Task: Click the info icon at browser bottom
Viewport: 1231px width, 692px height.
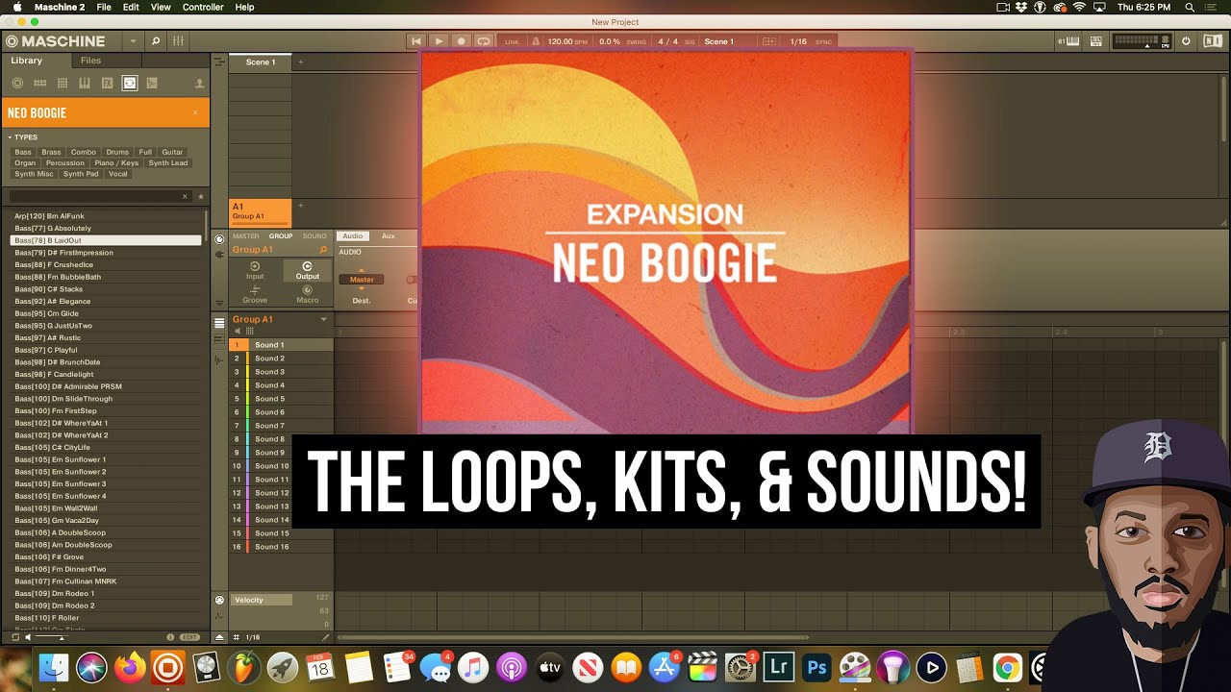Action: 171,637
